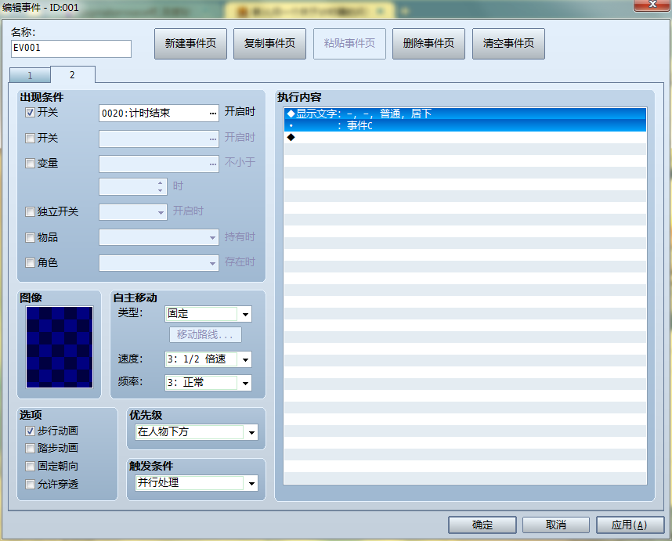Viewport: 672px width, 541px height.
Task: Select the 事件C text line
Action: 465,125
